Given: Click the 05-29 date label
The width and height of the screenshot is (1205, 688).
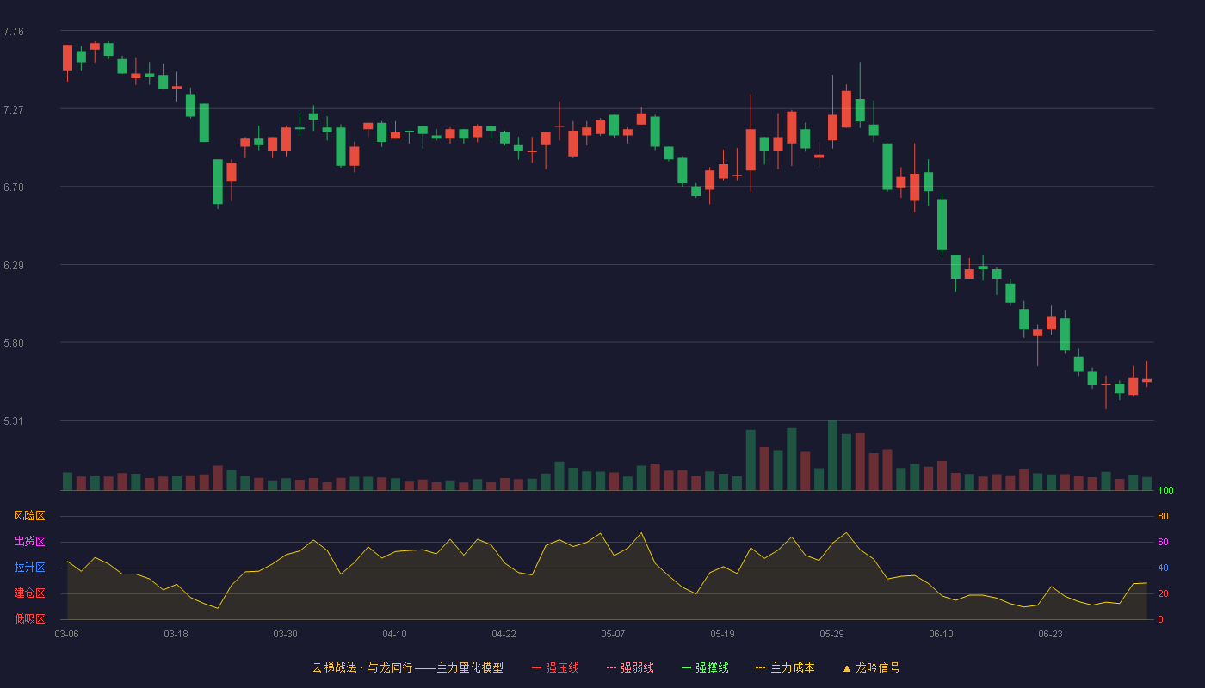Looking at the screenshot, I should point(831,634).
